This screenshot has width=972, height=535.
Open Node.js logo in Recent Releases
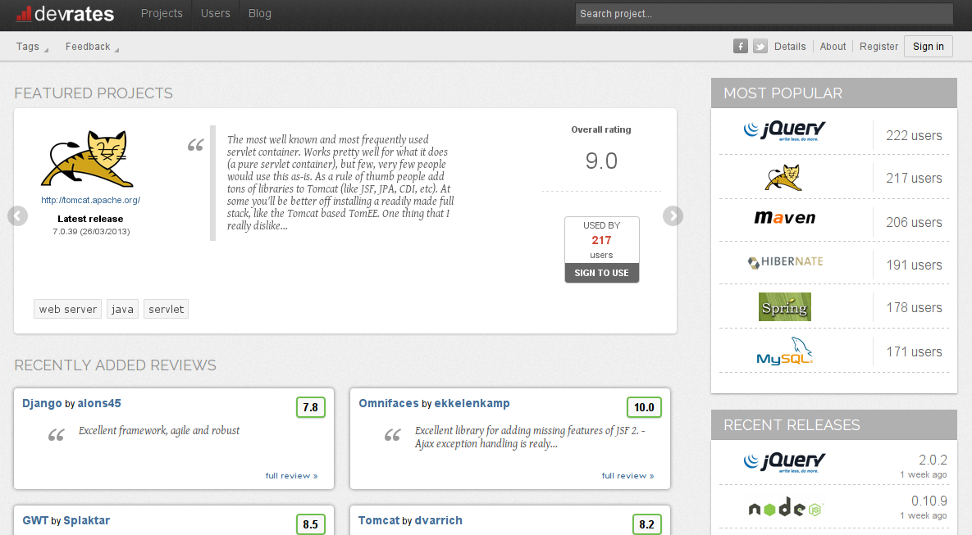785,508
